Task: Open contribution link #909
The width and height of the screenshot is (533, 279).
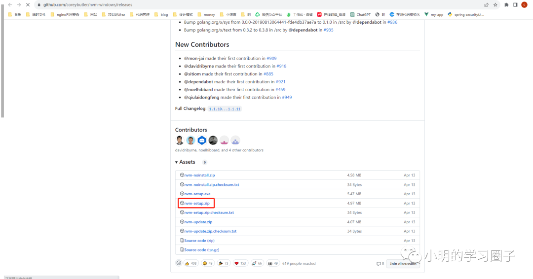Action: tap(271, 58)
